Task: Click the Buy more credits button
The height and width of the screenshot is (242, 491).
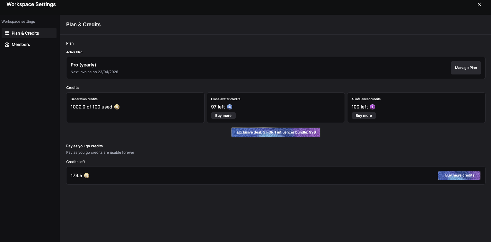Action: coord(459,175)
